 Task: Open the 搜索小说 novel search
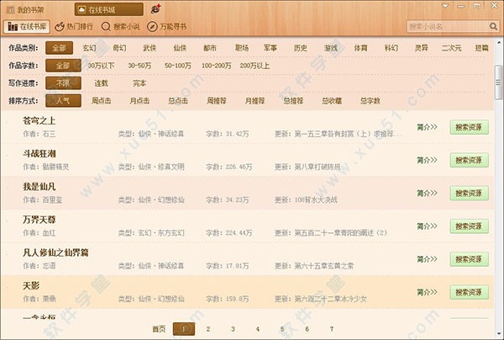click(x=120, y=26)
